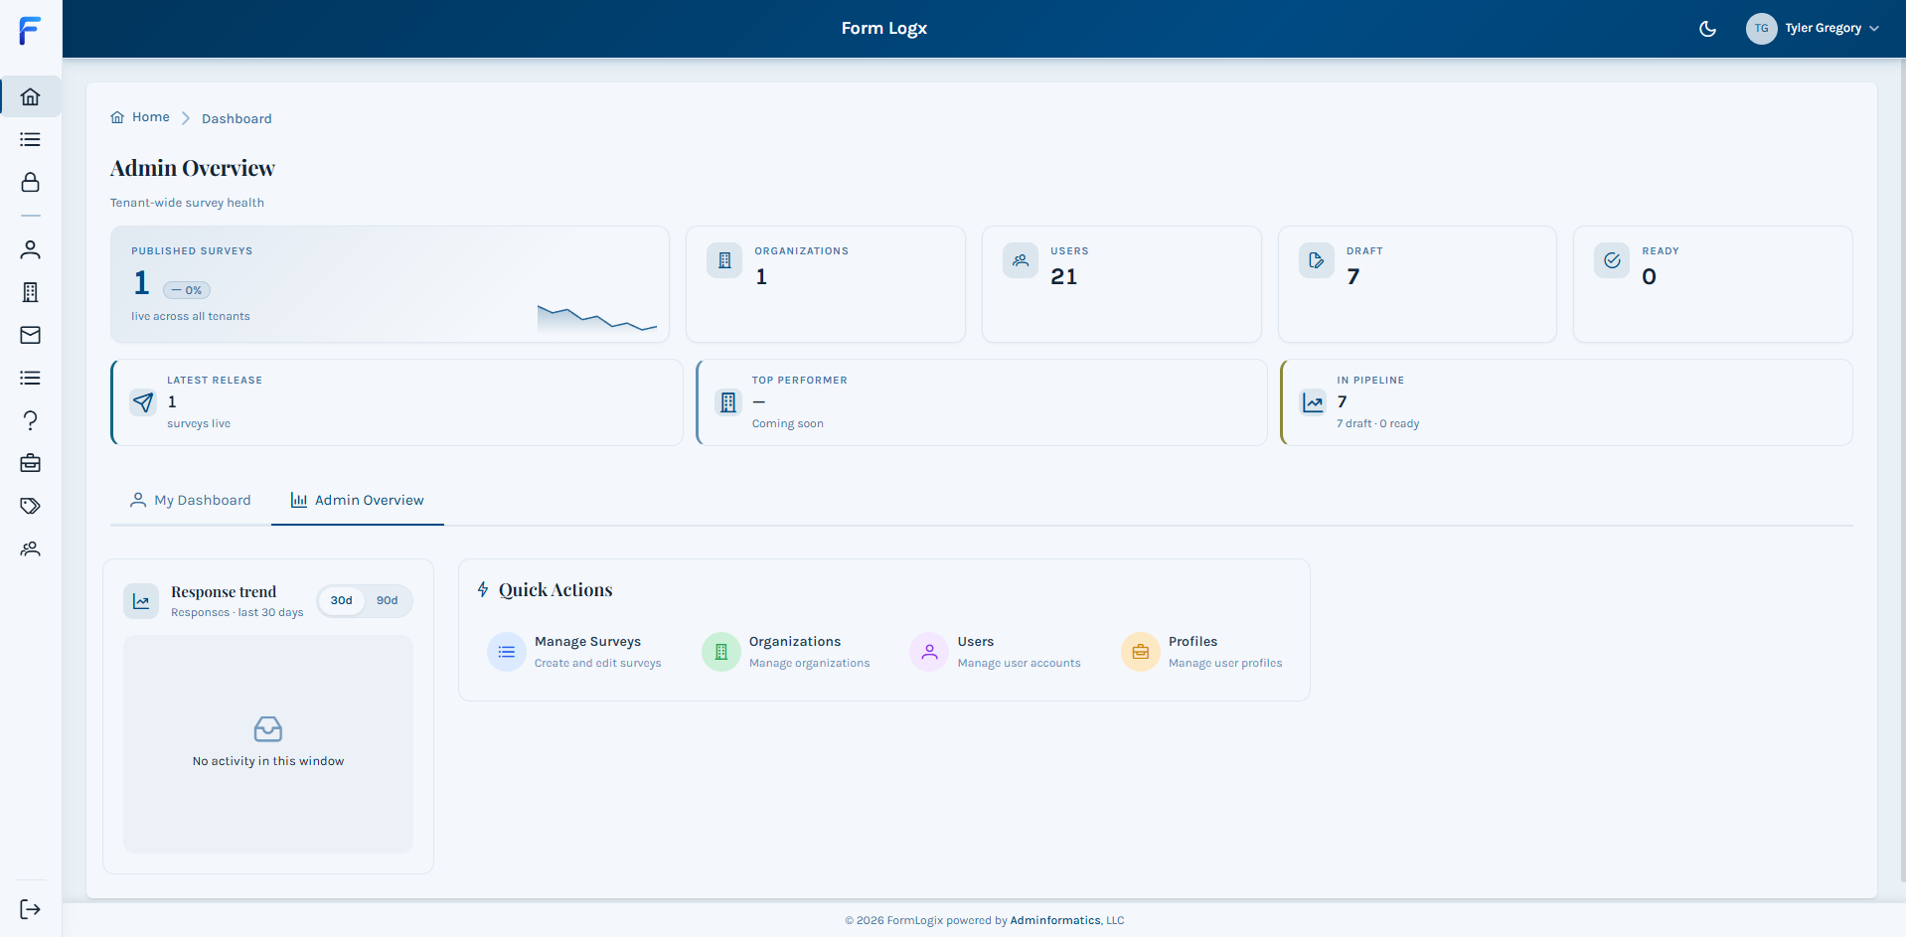
Task: Click the Quick Actions lightning bolt icon
Action: tap(483, 589)
